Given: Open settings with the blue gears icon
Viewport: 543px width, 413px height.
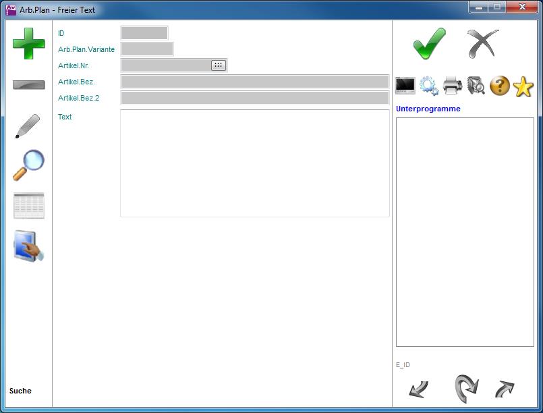Looking at the screenshot, I should pos(428,86).
